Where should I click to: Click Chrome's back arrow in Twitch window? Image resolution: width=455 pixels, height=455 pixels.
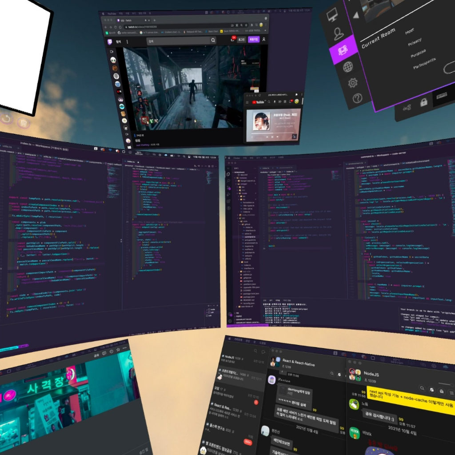point(106,27)
